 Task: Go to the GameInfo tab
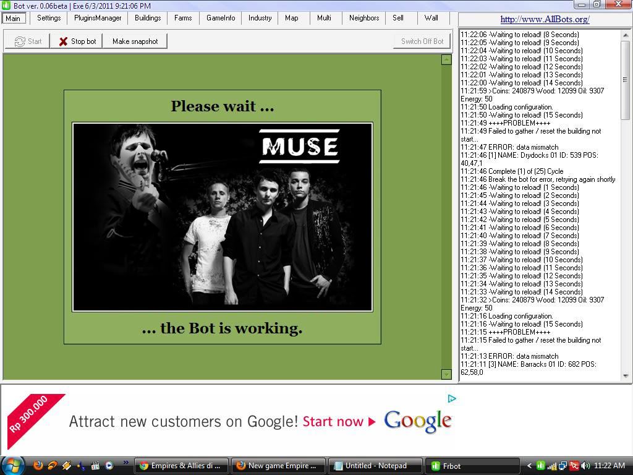click(x=221, y=18)
